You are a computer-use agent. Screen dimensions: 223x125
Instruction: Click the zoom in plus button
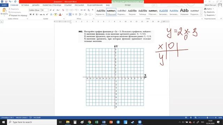[216, 117]
